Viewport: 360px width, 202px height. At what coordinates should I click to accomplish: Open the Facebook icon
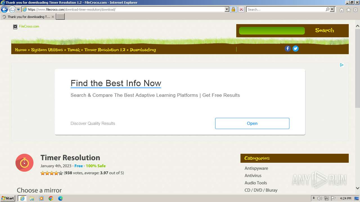click(287, 49)
